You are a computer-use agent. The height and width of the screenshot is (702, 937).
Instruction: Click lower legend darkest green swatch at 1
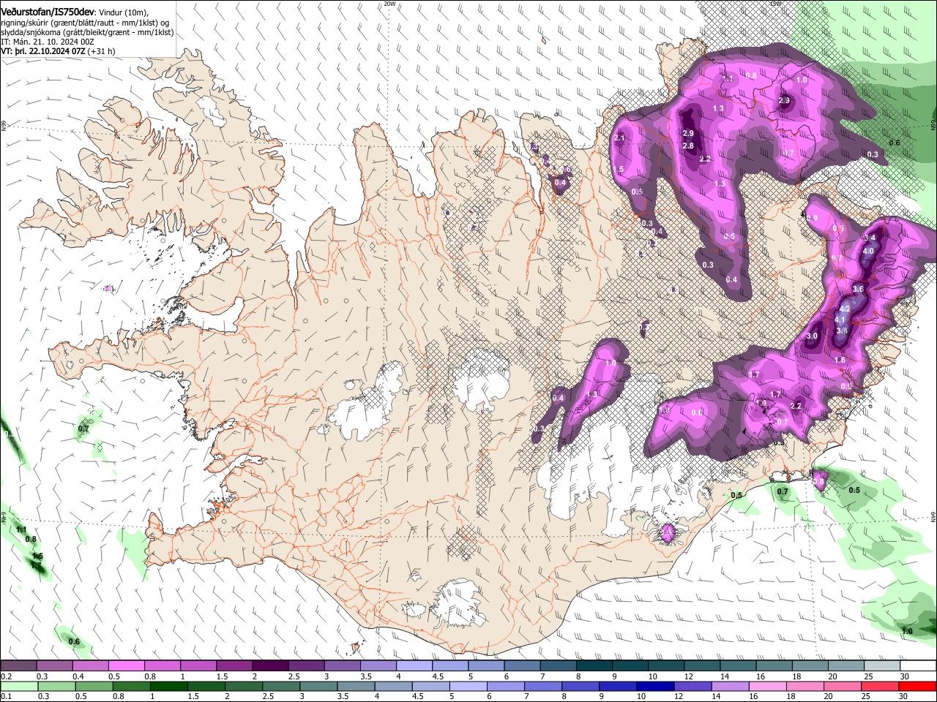(x=168, y=686)
